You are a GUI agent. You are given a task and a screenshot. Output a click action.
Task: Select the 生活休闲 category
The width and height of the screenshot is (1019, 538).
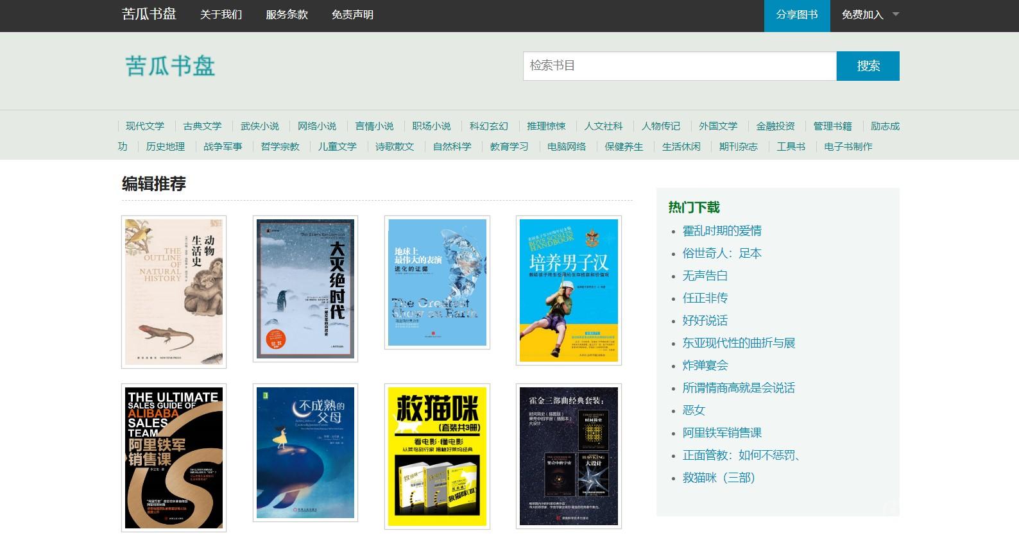(681, 147)
